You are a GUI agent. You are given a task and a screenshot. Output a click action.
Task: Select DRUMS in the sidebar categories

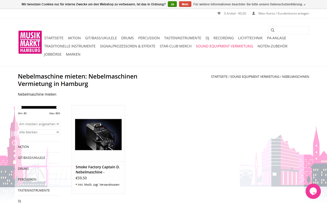(23, 169)
